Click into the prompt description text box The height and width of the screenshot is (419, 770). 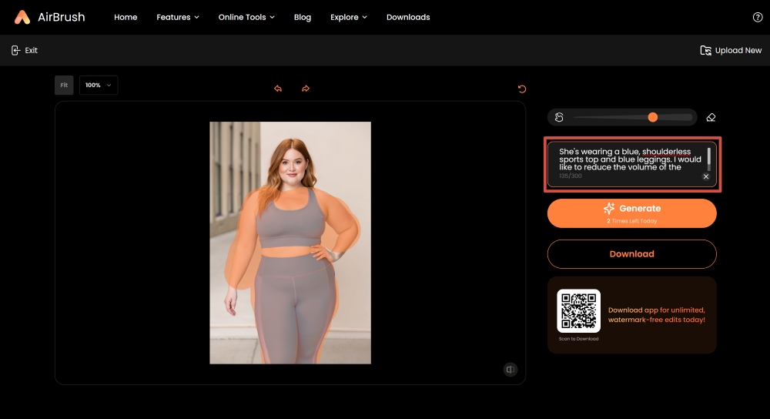tap(631, 164)
